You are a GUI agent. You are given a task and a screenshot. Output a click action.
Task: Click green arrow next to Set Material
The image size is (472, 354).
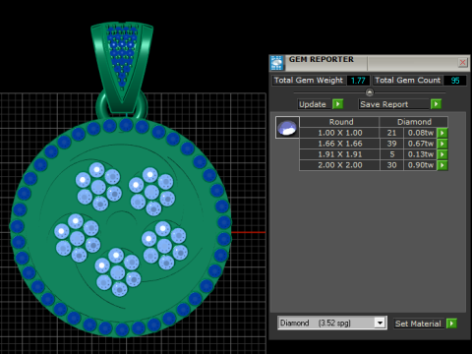(451, 324)
